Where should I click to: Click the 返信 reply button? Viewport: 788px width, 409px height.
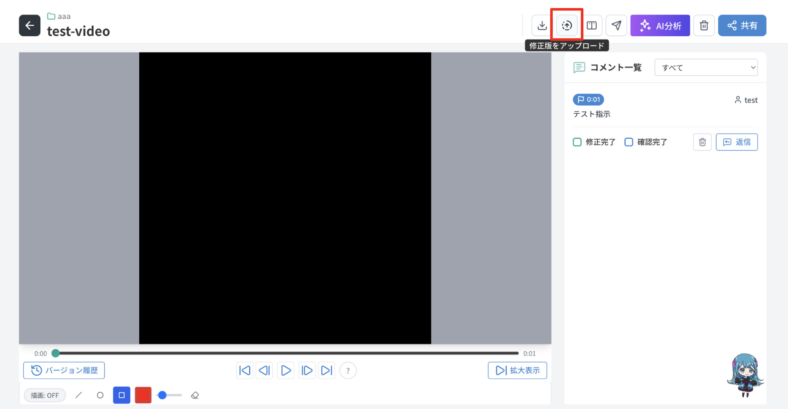737,142
